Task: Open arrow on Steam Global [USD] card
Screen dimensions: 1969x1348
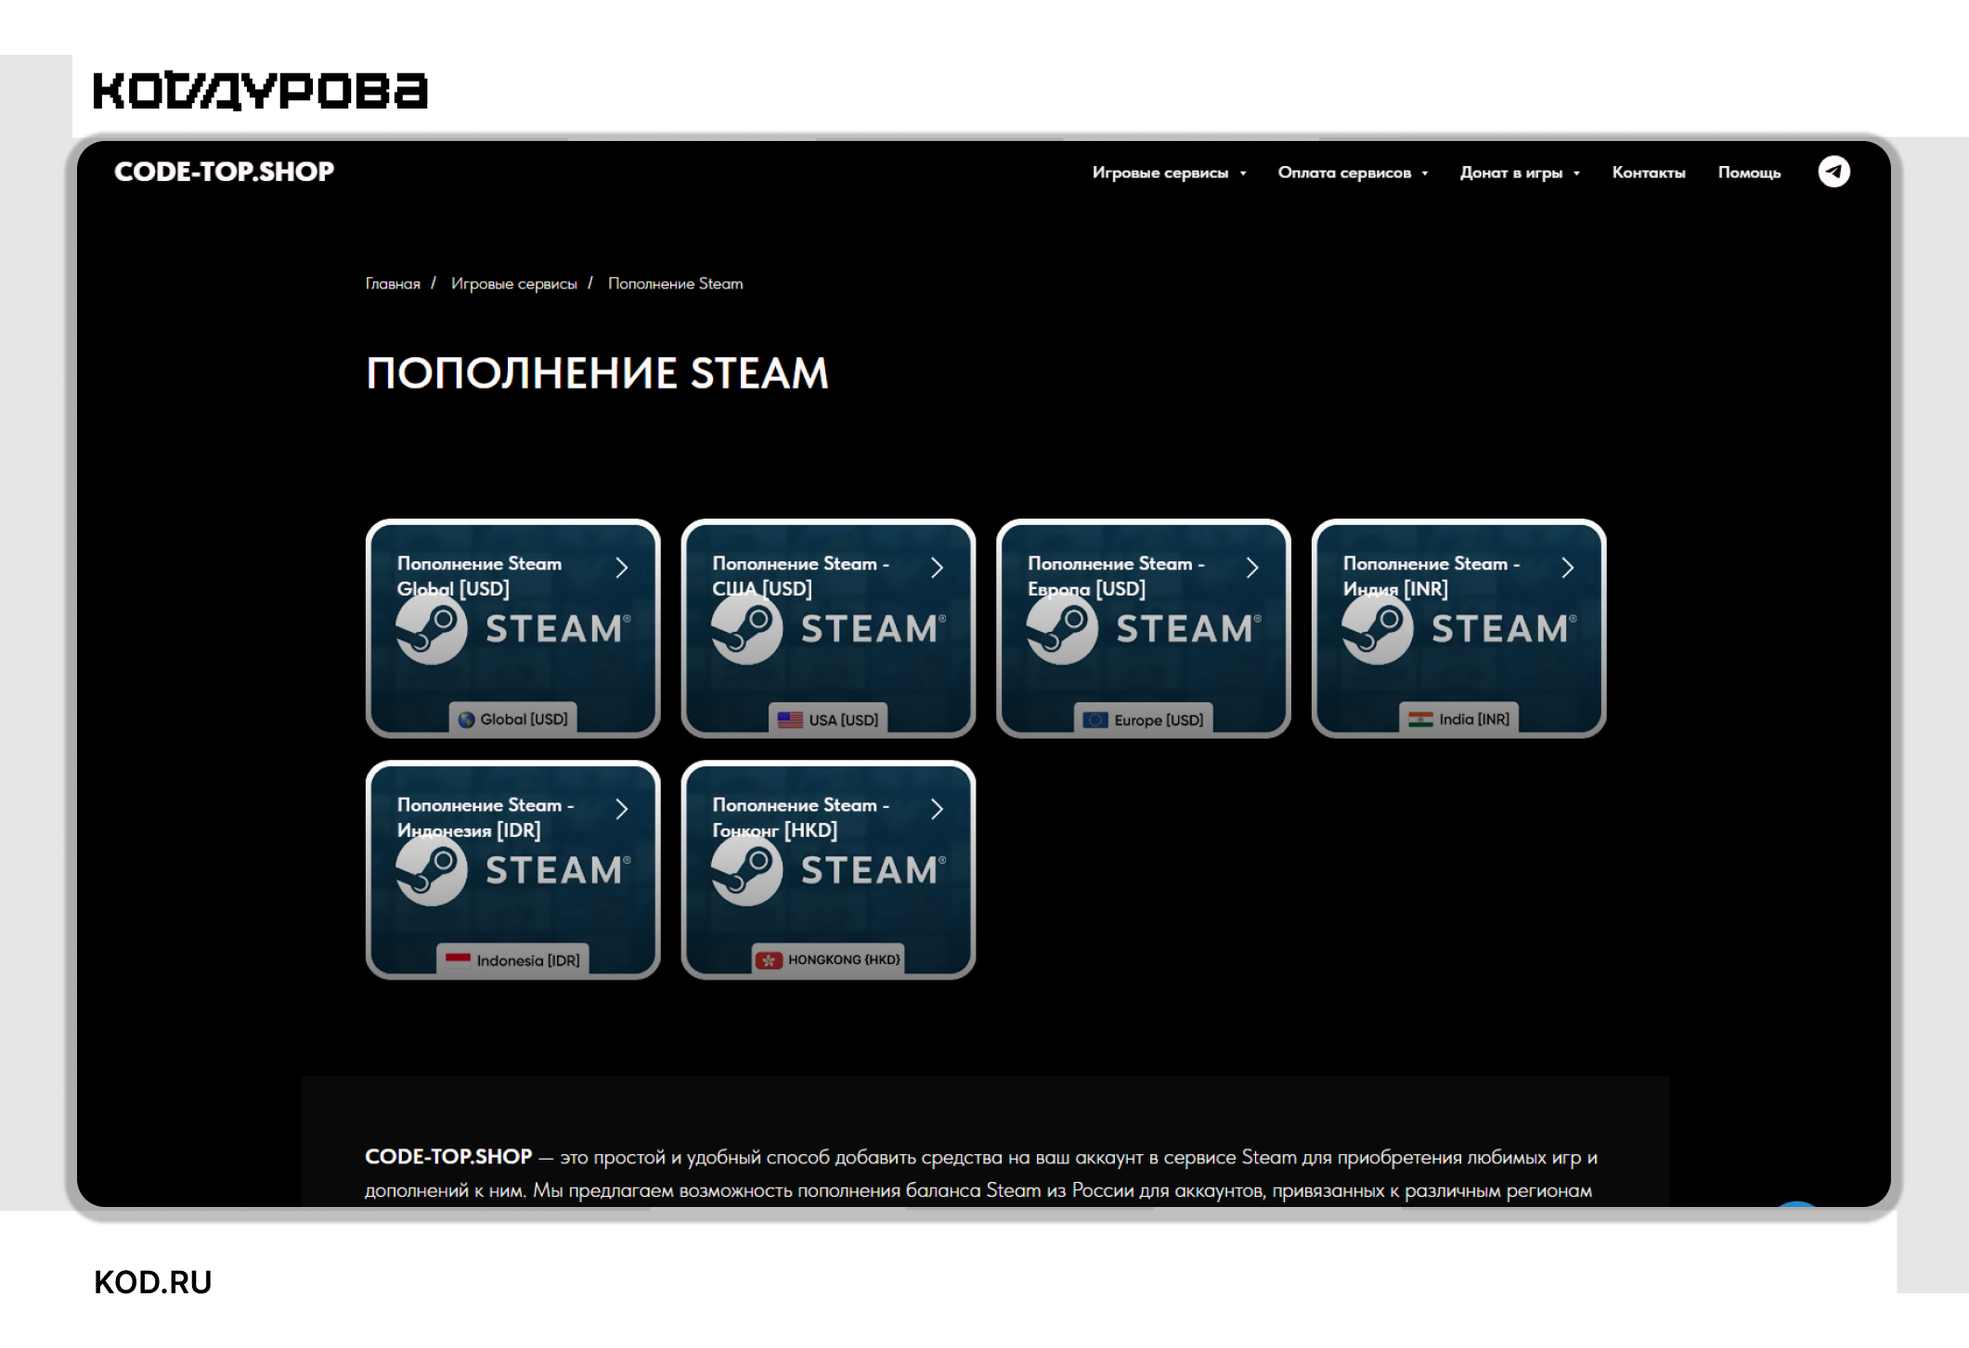Action: 622,568
